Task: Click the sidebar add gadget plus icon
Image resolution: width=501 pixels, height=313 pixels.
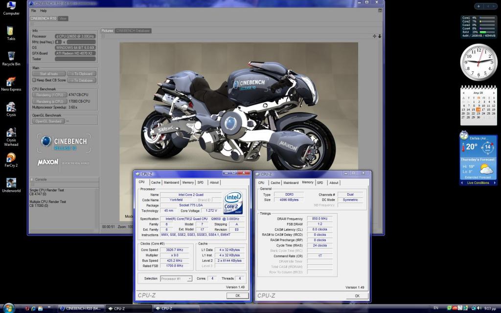Action: tap(478, 6)
